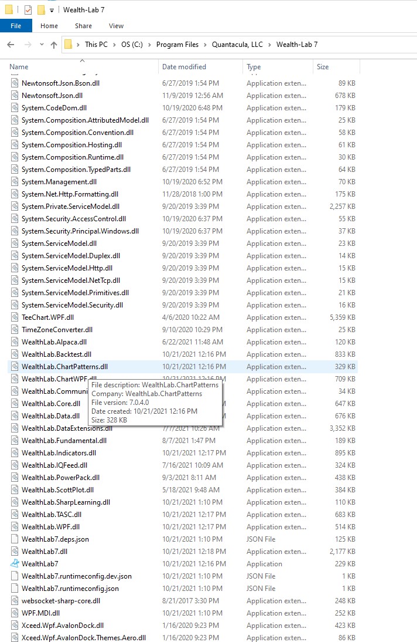Click the WealthLab7.deps.json file icon
This screenshot has width=417, height=642.
click(15, 539)
